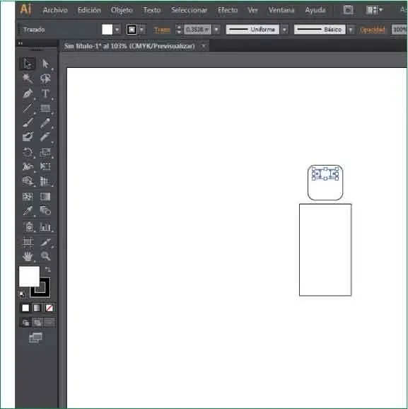Screen dimensions: 408x409
Task: Select the Eyedropper tool
Action: click(28, 211)
